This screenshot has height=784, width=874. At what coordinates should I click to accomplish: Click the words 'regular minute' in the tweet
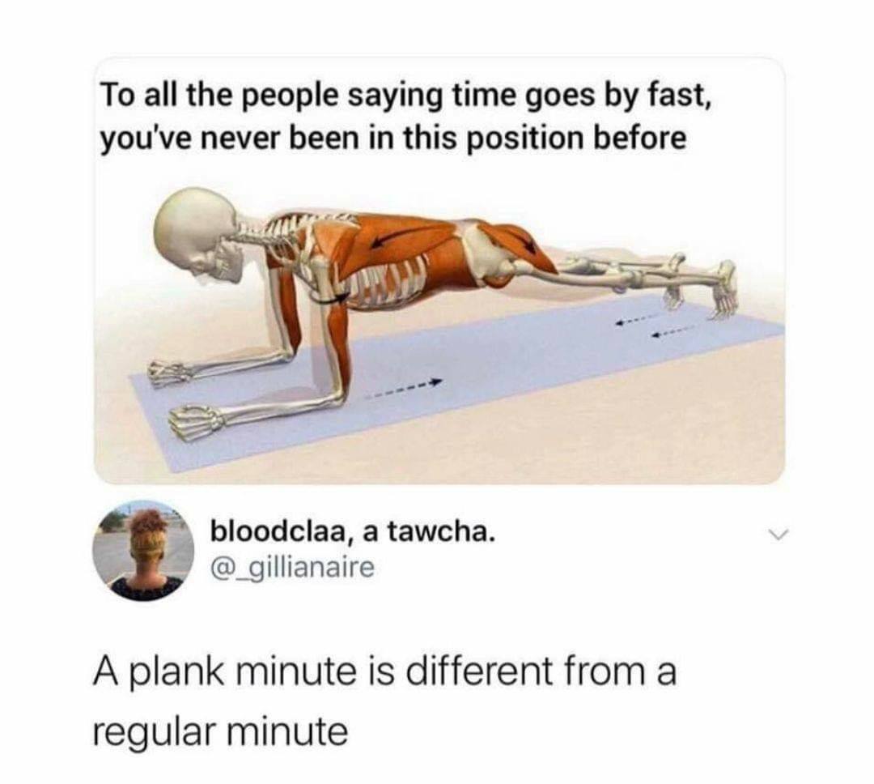click(x=220, y=731)
